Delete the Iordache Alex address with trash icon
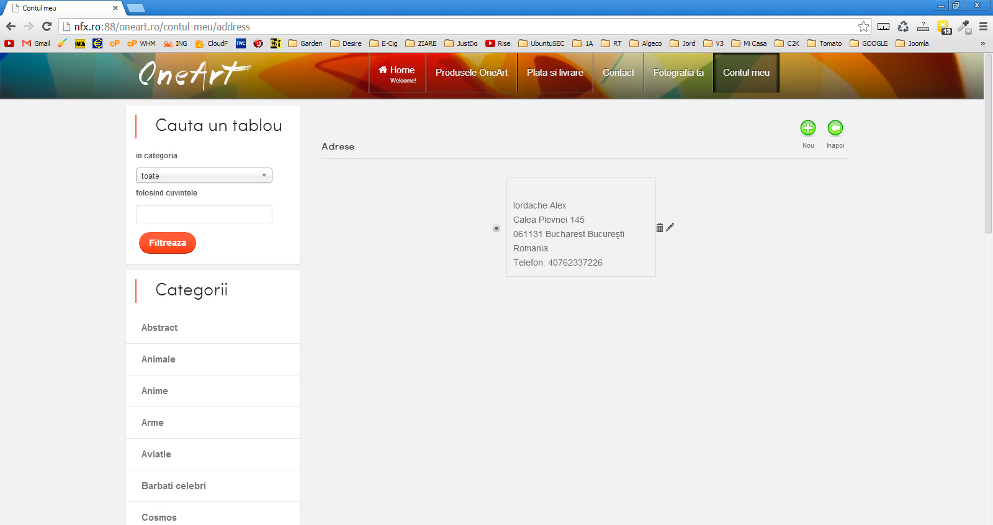The height and width of the screenshot is (525, 993). click(660, 228)
